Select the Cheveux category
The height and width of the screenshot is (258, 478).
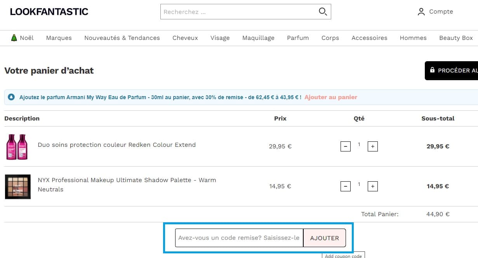coord(185,38)
